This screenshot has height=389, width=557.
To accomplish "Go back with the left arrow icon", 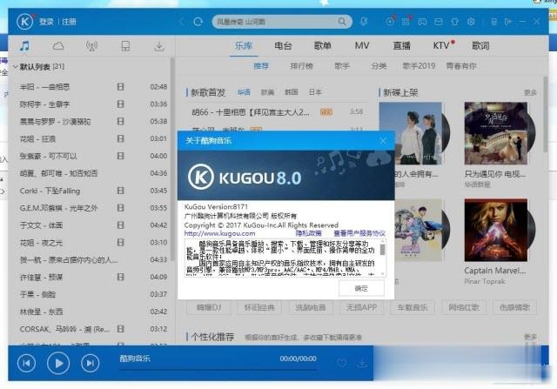I will tap(182, 22).
